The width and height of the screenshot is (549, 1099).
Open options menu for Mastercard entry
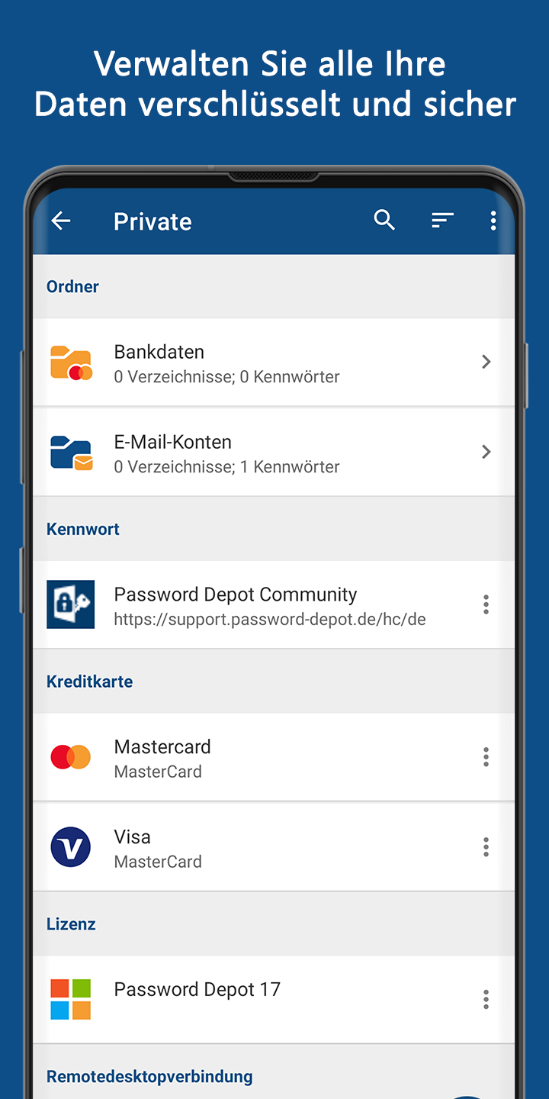(x=486, y=757)
